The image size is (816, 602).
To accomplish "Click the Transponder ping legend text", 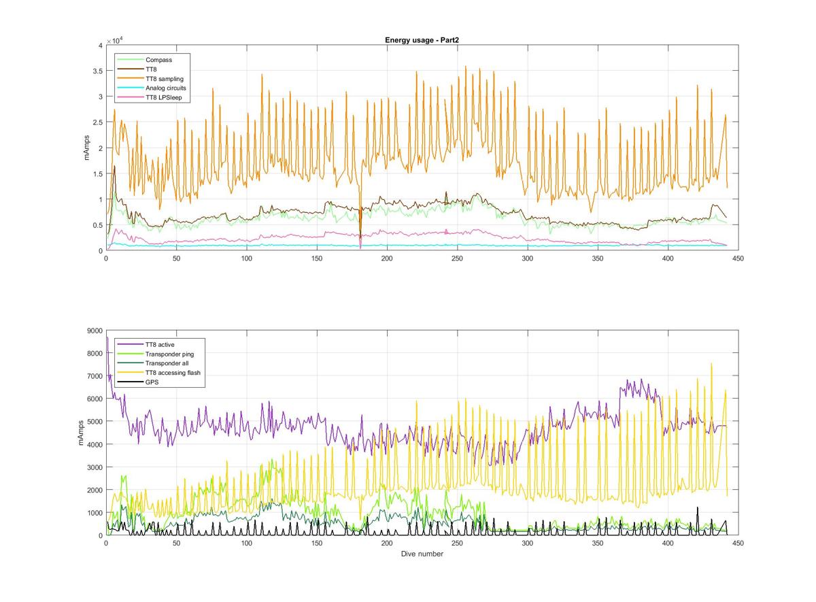I will pyautogui.click(x=169, y=354).
